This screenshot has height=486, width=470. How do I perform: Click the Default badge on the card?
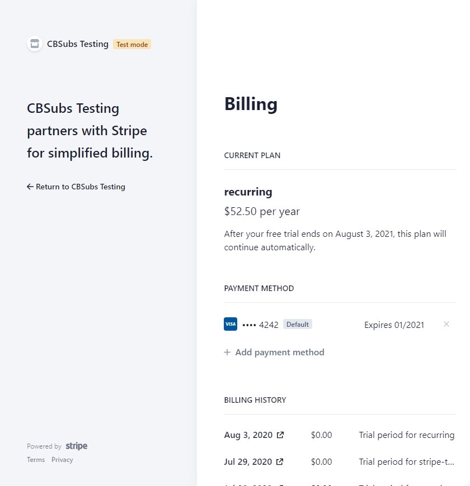(x=298, y=324)
